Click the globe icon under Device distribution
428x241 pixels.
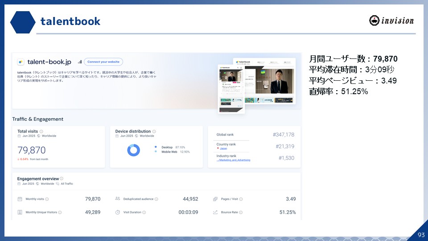tap(136, 136)
